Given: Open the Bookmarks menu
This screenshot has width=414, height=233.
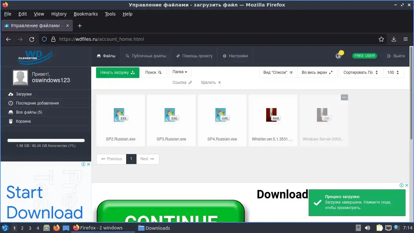Looking at the screenshot, I should [86, 14].
